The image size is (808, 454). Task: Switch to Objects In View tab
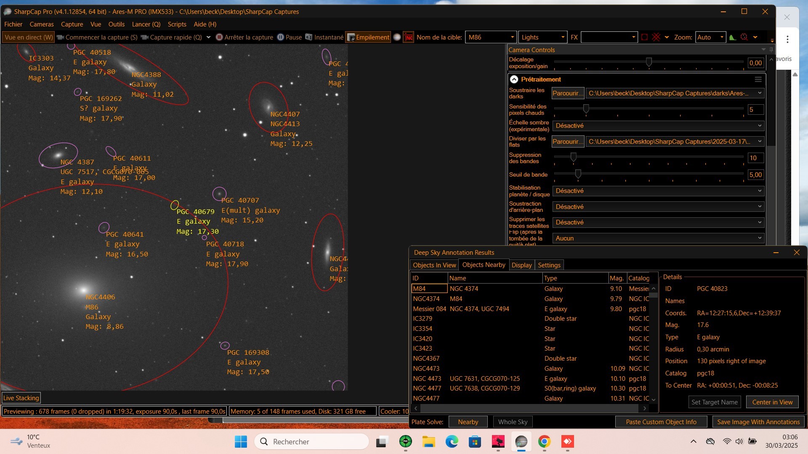pos(434,265)
